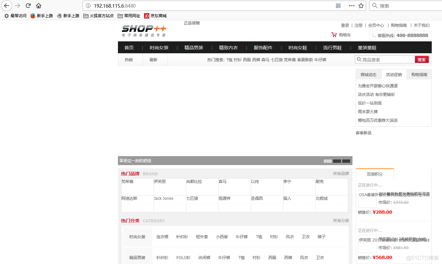Go to browser home page icon
Image resolution: width=442 pixels, height=264 pixels.
(39, 6)
